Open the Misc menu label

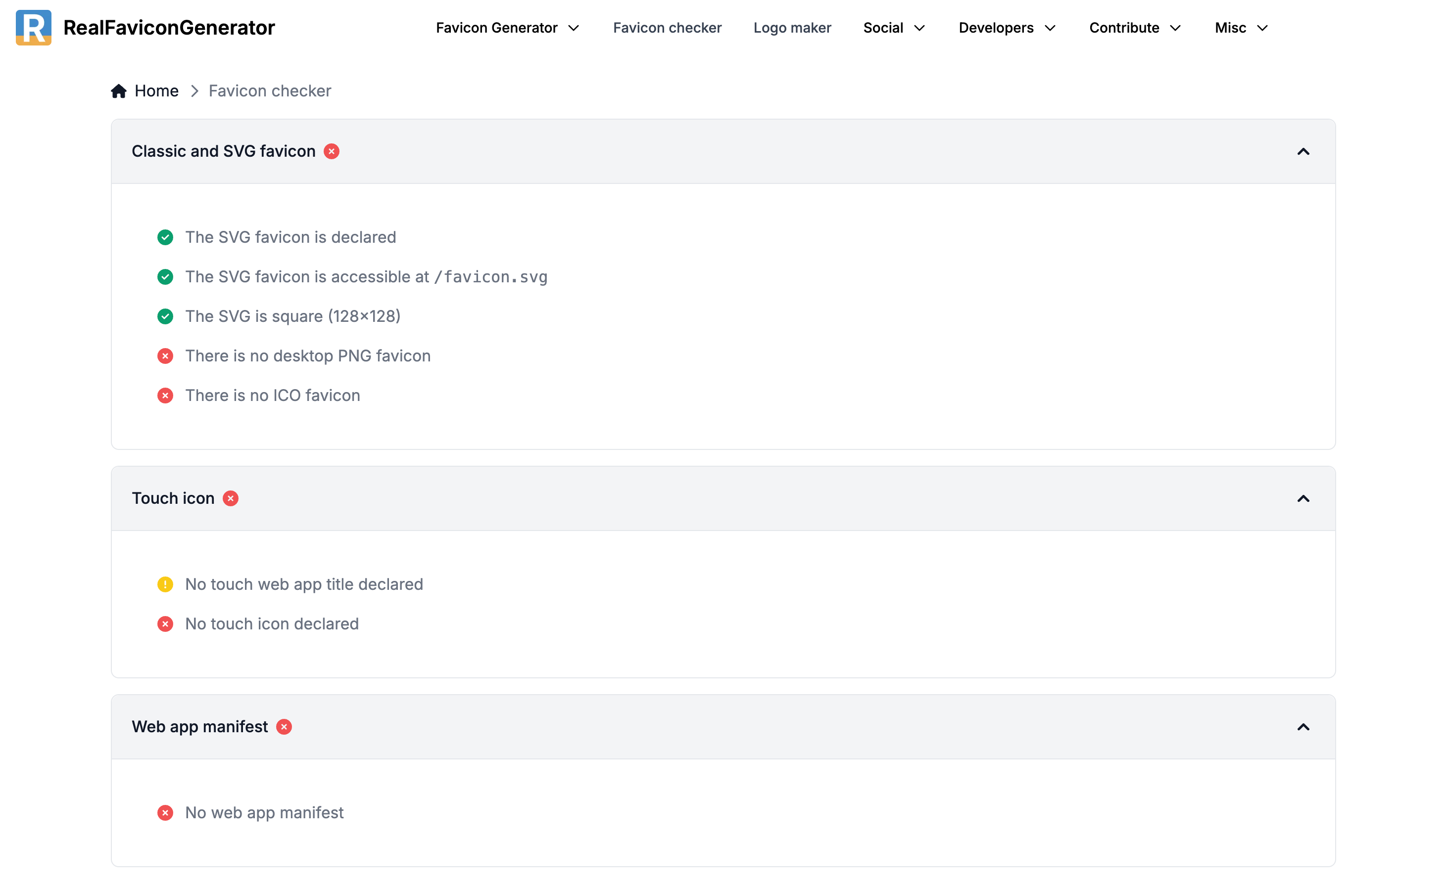coord(1230,28)
